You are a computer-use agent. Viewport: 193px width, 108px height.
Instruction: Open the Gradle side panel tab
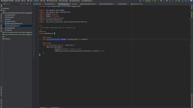pos(192,14)
